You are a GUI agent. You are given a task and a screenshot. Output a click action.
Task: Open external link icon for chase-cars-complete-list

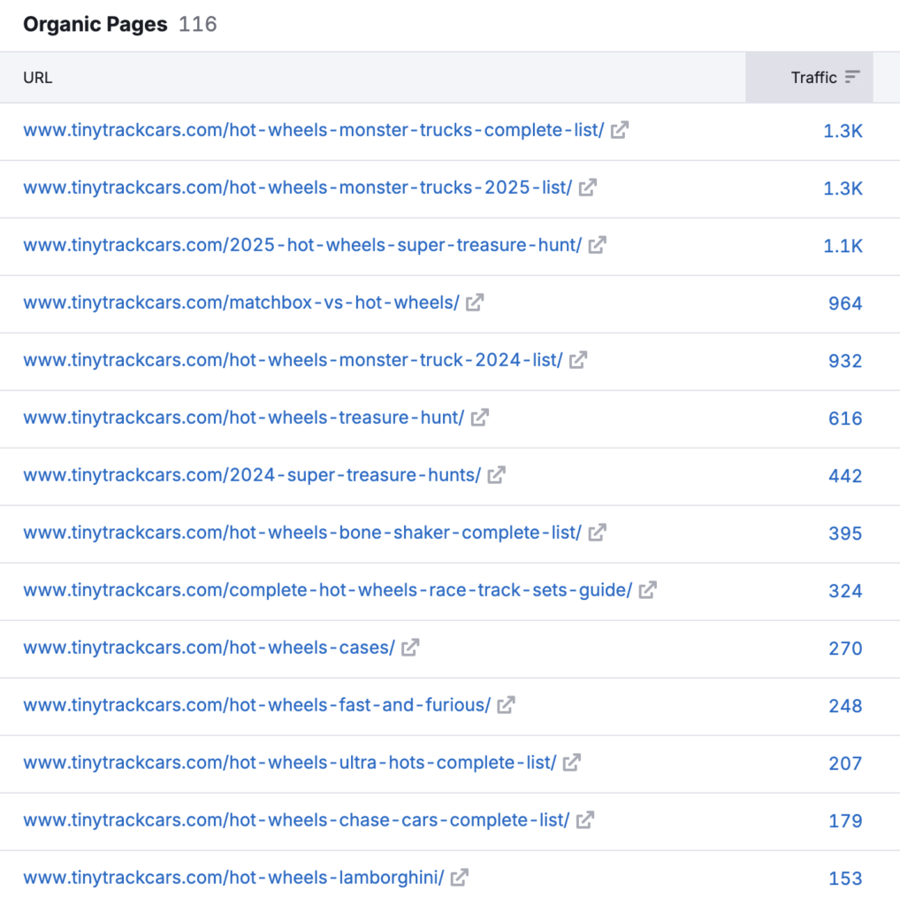[584, 820]
